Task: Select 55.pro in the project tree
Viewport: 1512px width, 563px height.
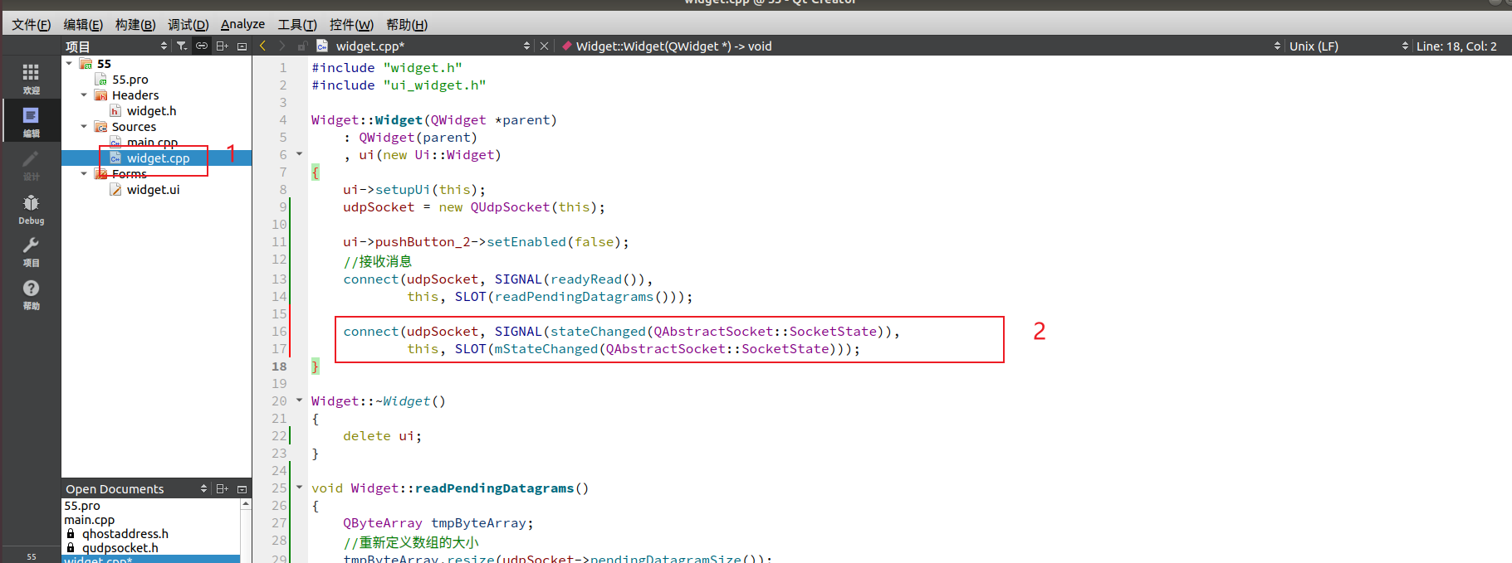Action: (130, 80)
